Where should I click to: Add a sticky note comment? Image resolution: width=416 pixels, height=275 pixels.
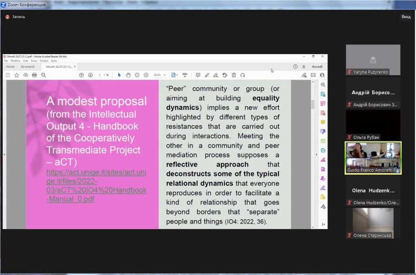coord(198,75)
